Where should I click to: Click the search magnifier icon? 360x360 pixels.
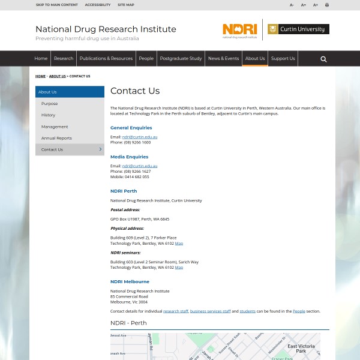[x=323, y=59]
